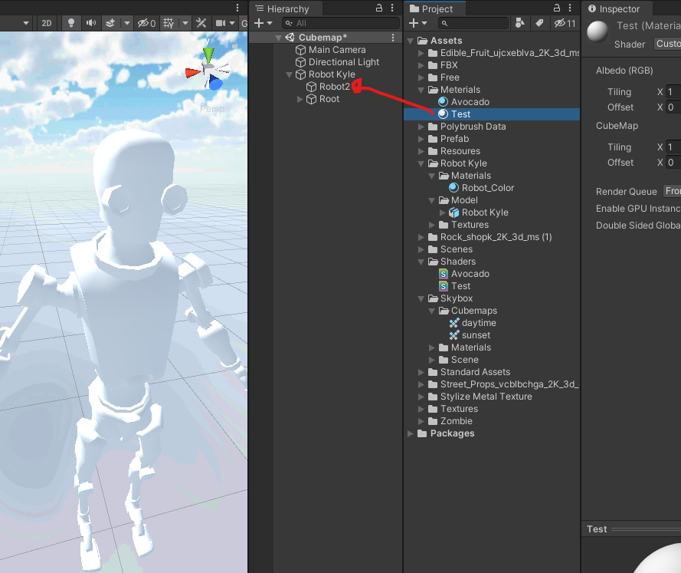Focus the Project search field
The height and width of the screenshot is (573, 681).
(x=473, y=23)
